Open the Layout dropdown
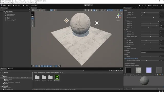The height and width of the screenshot is (92, 164). click(x=156, y=5)
